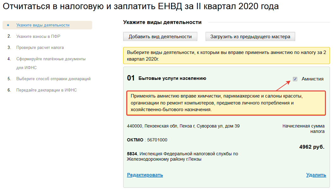Click the tax amount "4962 руб."

(312, 147)
